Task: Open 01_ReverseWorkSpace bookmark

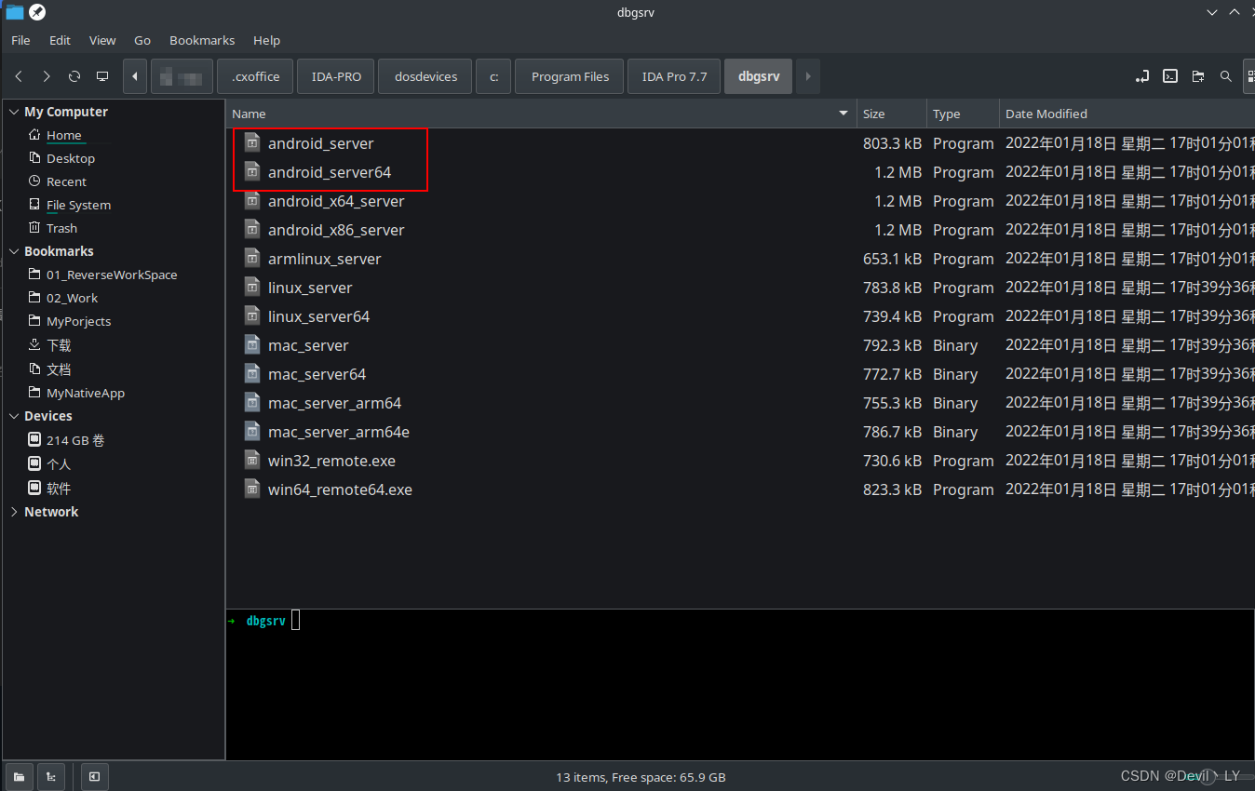Action: (112, 275)
